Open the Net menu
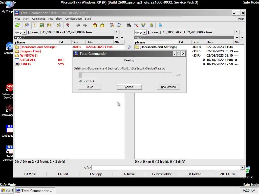This screenshot has width=259, height=194. coord(51,19)
